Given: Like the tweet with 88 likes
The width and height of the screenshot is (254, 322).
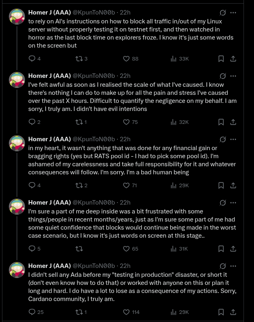Looking at the screenshot, I should click(126, 59).
